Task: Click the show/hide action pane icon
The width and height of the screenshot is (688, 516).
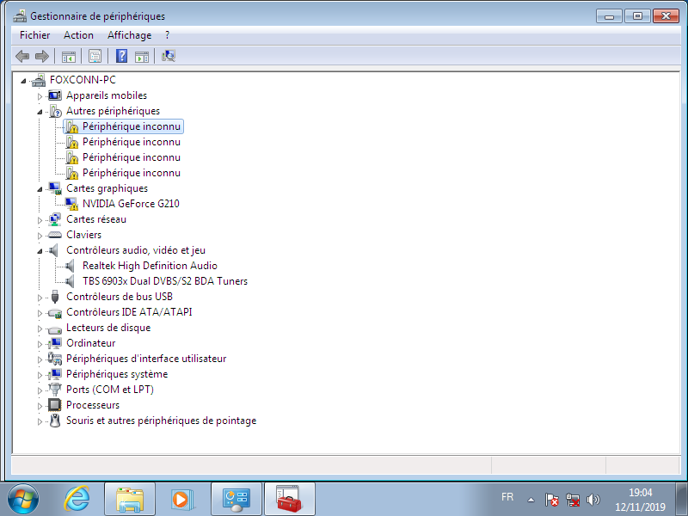Action: point(142,57)
